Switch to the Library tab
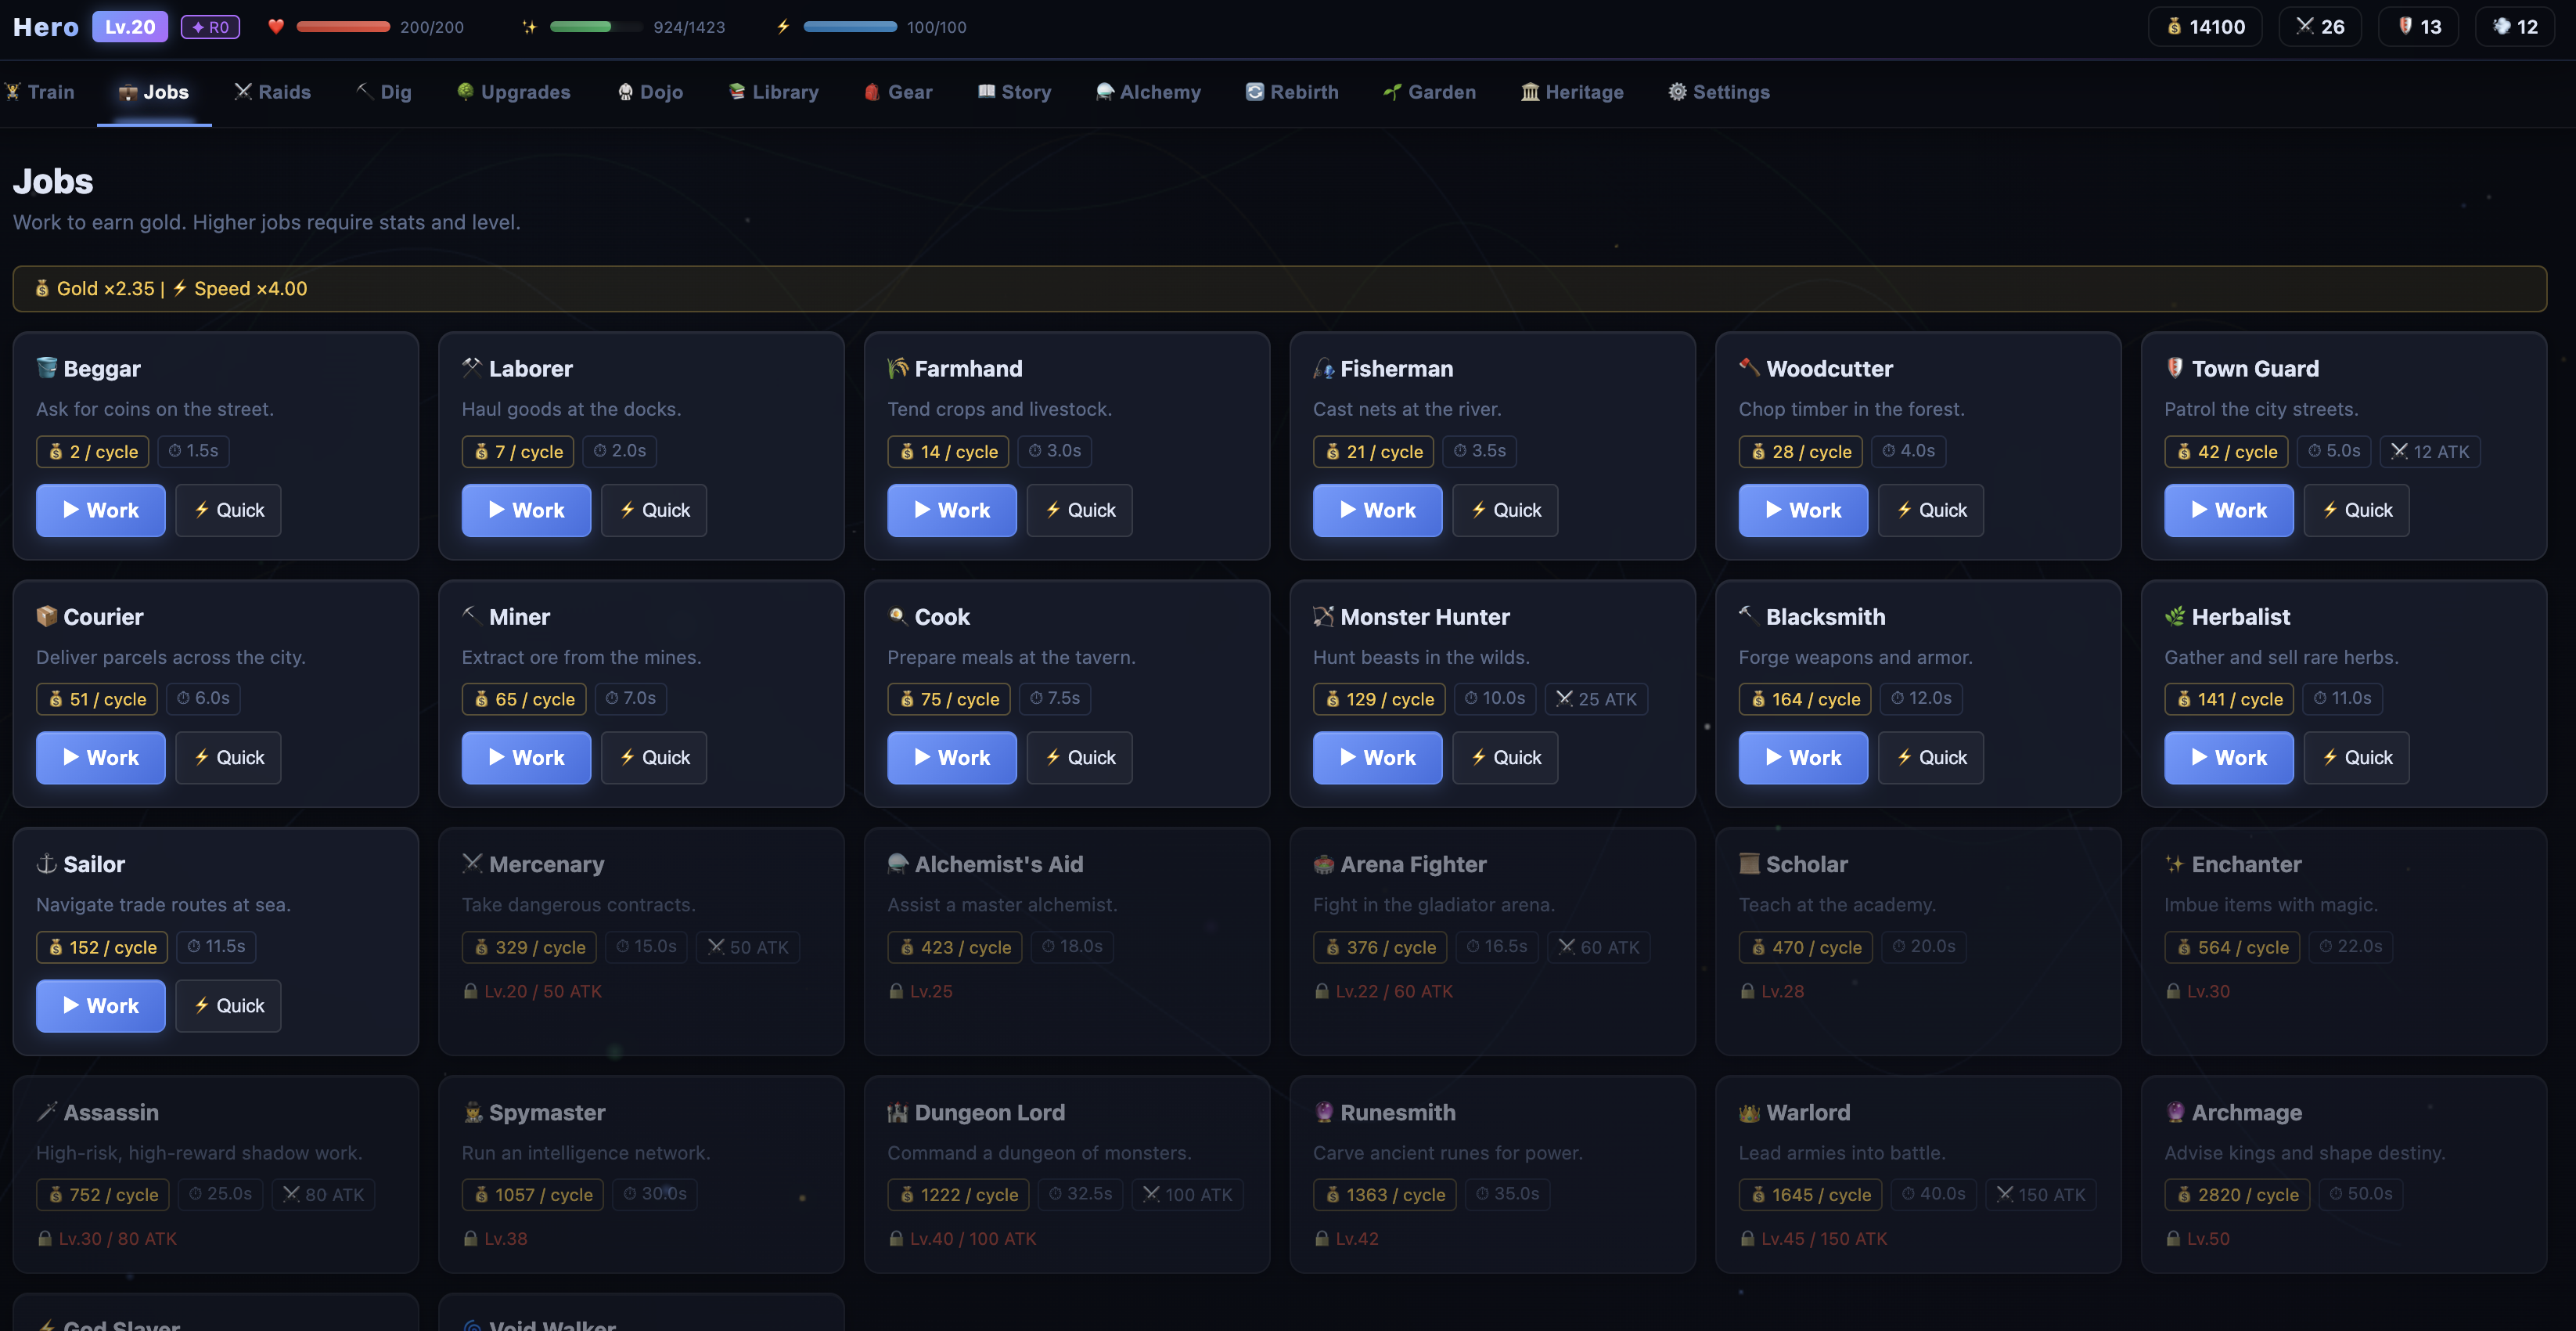Image resolution: width=2576 pixels, height=1331 pixels. (x=774, y=92)
